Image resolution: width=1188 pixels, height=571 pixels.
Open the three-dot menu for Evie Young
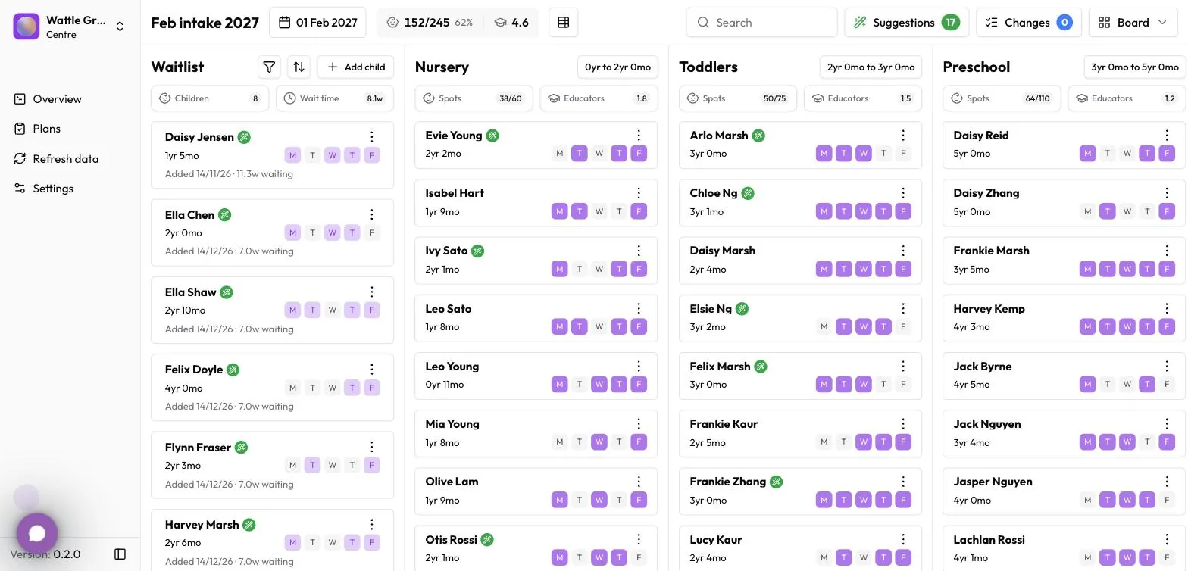tap(639, 136)
